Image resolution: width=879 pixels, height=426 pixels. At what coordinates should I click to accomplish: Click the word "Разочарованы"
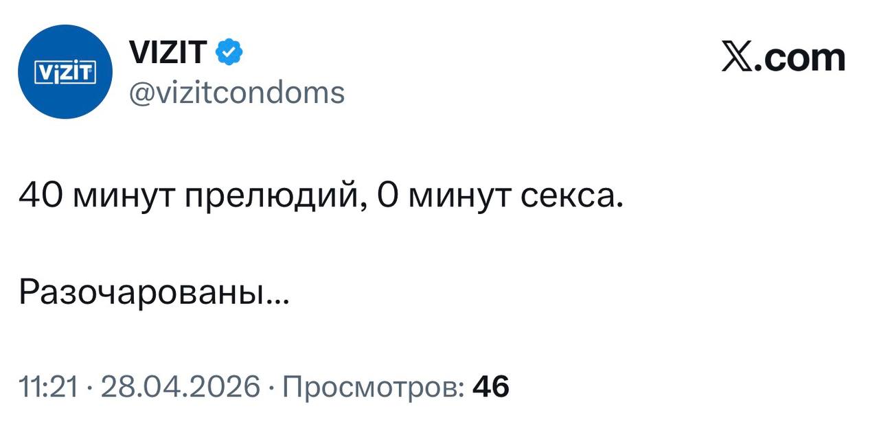pyautogui.click(x=141, y=294)
